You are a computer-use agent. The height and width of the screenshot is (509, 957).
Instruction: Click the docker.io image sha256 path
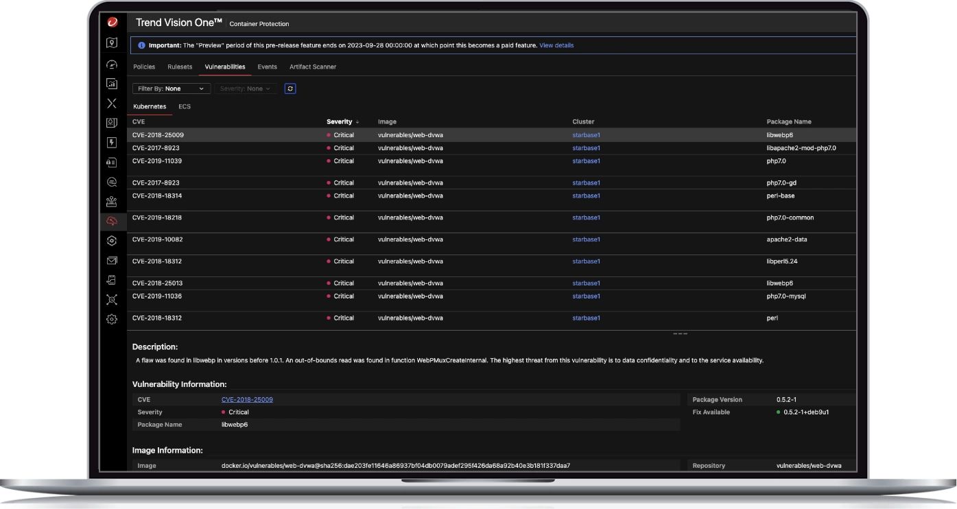click(x=396, y=466)
